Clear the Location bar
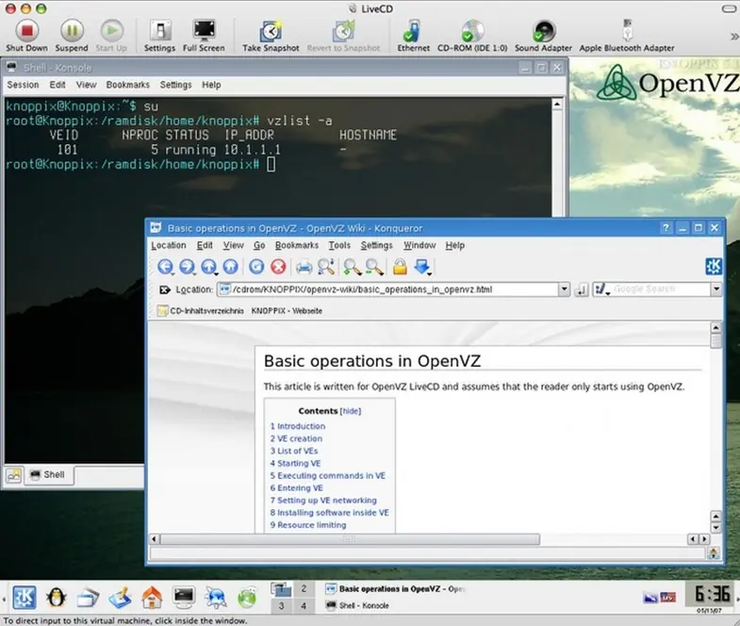Viewport: 740px width, 626px height. point(164,289)
